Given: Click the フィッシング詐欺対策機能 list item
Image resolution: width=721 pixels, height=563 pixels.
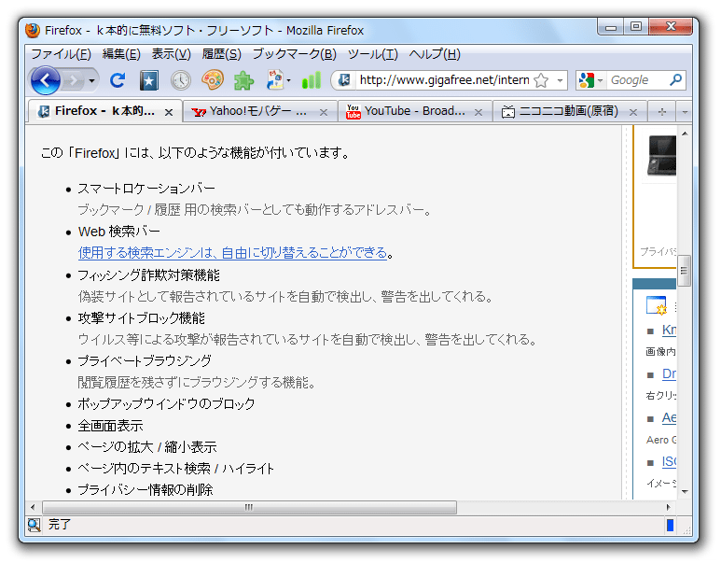Looking at the screenshot, I should click(x=148, y=275).
